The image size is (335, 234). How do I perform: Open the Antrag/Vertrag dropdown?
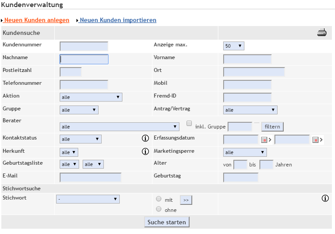click(x=250, y=110)
